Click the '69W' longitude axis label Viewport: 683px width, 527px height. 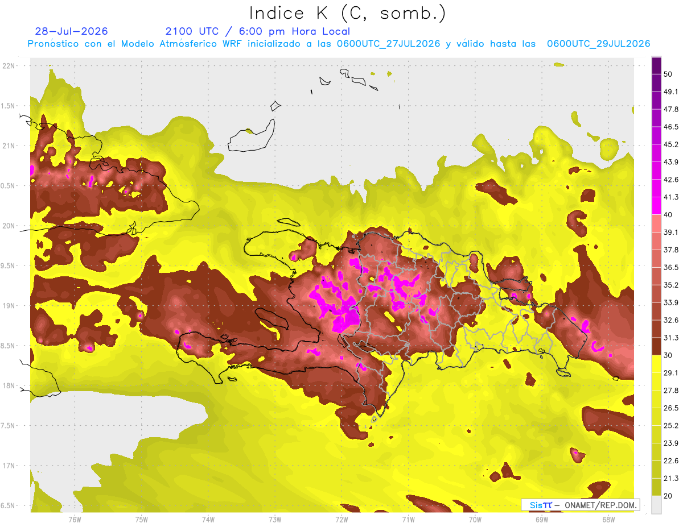point(542,519)
